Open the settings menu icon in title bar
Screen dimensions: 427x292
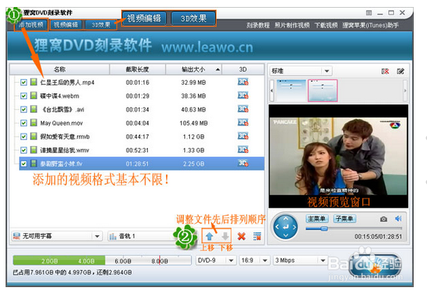[369, 13]
